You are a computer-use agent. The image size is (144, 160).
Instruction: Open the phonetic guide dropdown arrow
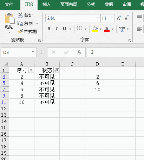coord(128,29)
